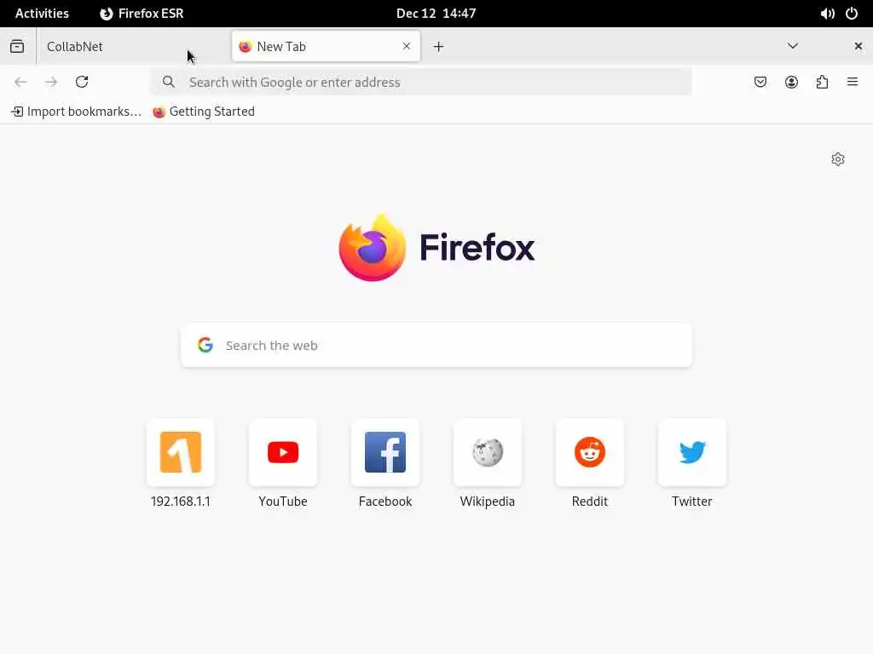Open Save to Pocket button
Image resolution: width=873 pixels, height=654 pixels.
(x=760, y=83)
